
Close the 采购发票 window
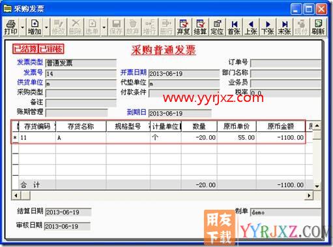click(321, 9)
